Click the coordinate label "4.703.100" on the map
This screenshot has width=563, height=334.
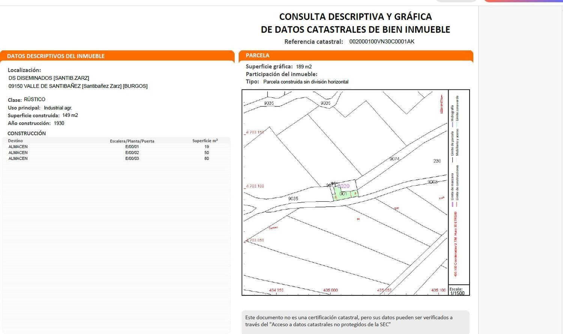(255, 186)
